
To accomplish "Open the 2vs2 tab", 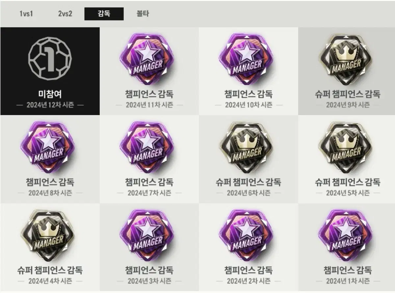I will coord(65,14).
